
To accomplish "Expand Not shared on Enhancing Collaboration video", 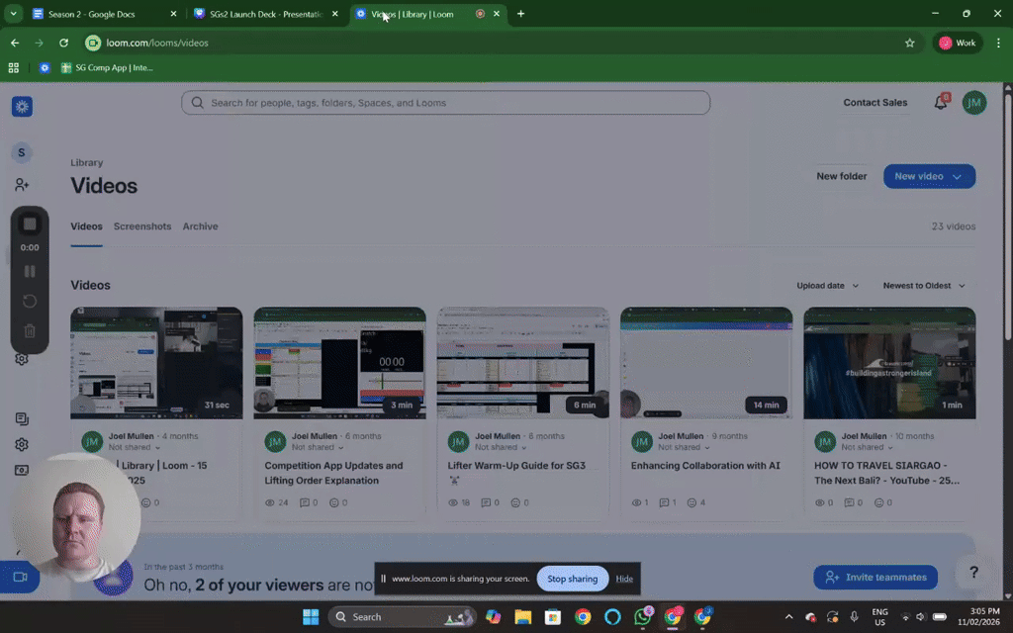I will [x=685, y=447].
